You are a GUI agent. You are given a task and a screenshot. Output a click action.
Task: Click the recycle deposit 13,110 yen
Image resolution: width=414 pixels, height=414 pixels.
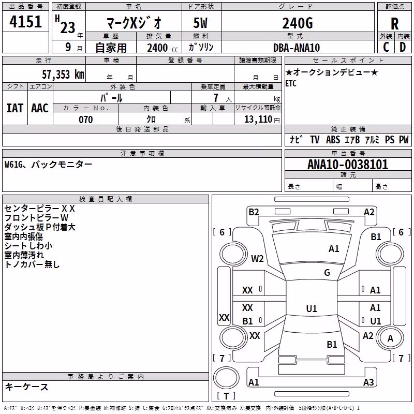click(262, 120)
